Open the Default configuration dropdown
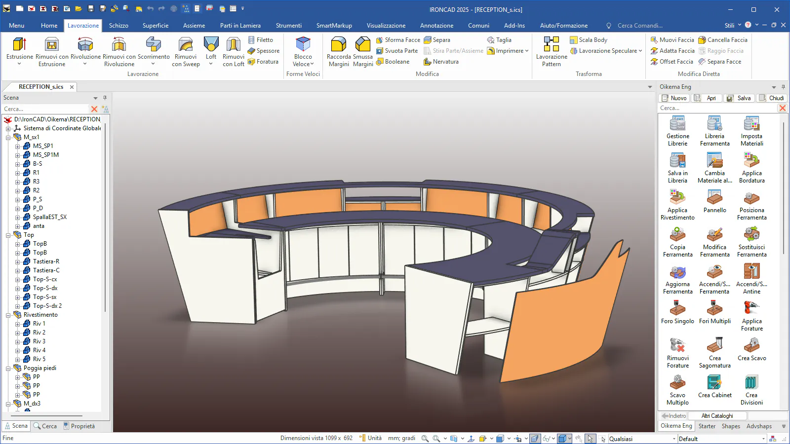Viewport: 790px width, 444px height. coord(763,439)
